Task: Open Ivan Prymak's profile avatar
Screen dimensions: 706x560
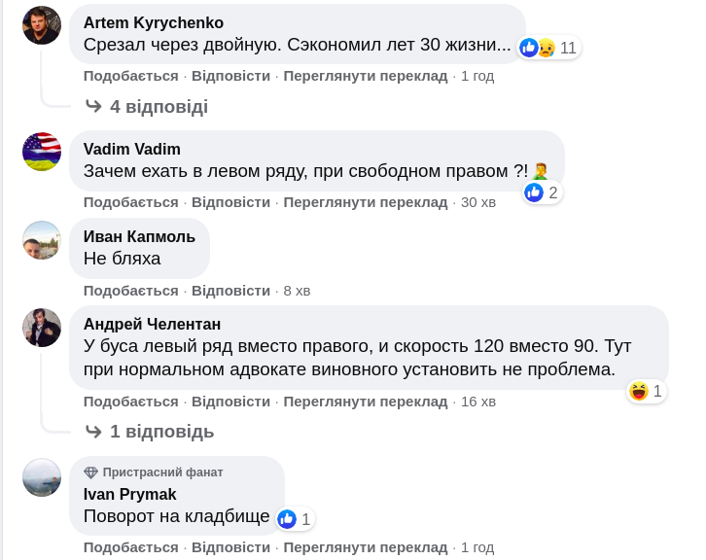Action: [42, 476]
